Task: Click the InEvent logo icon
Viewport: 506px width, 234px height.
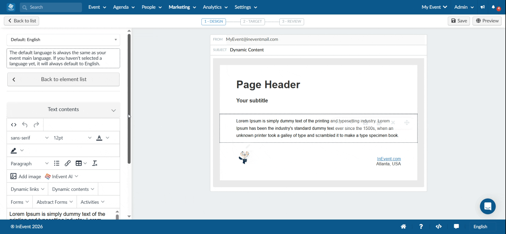Action: [x=11, y=7]
